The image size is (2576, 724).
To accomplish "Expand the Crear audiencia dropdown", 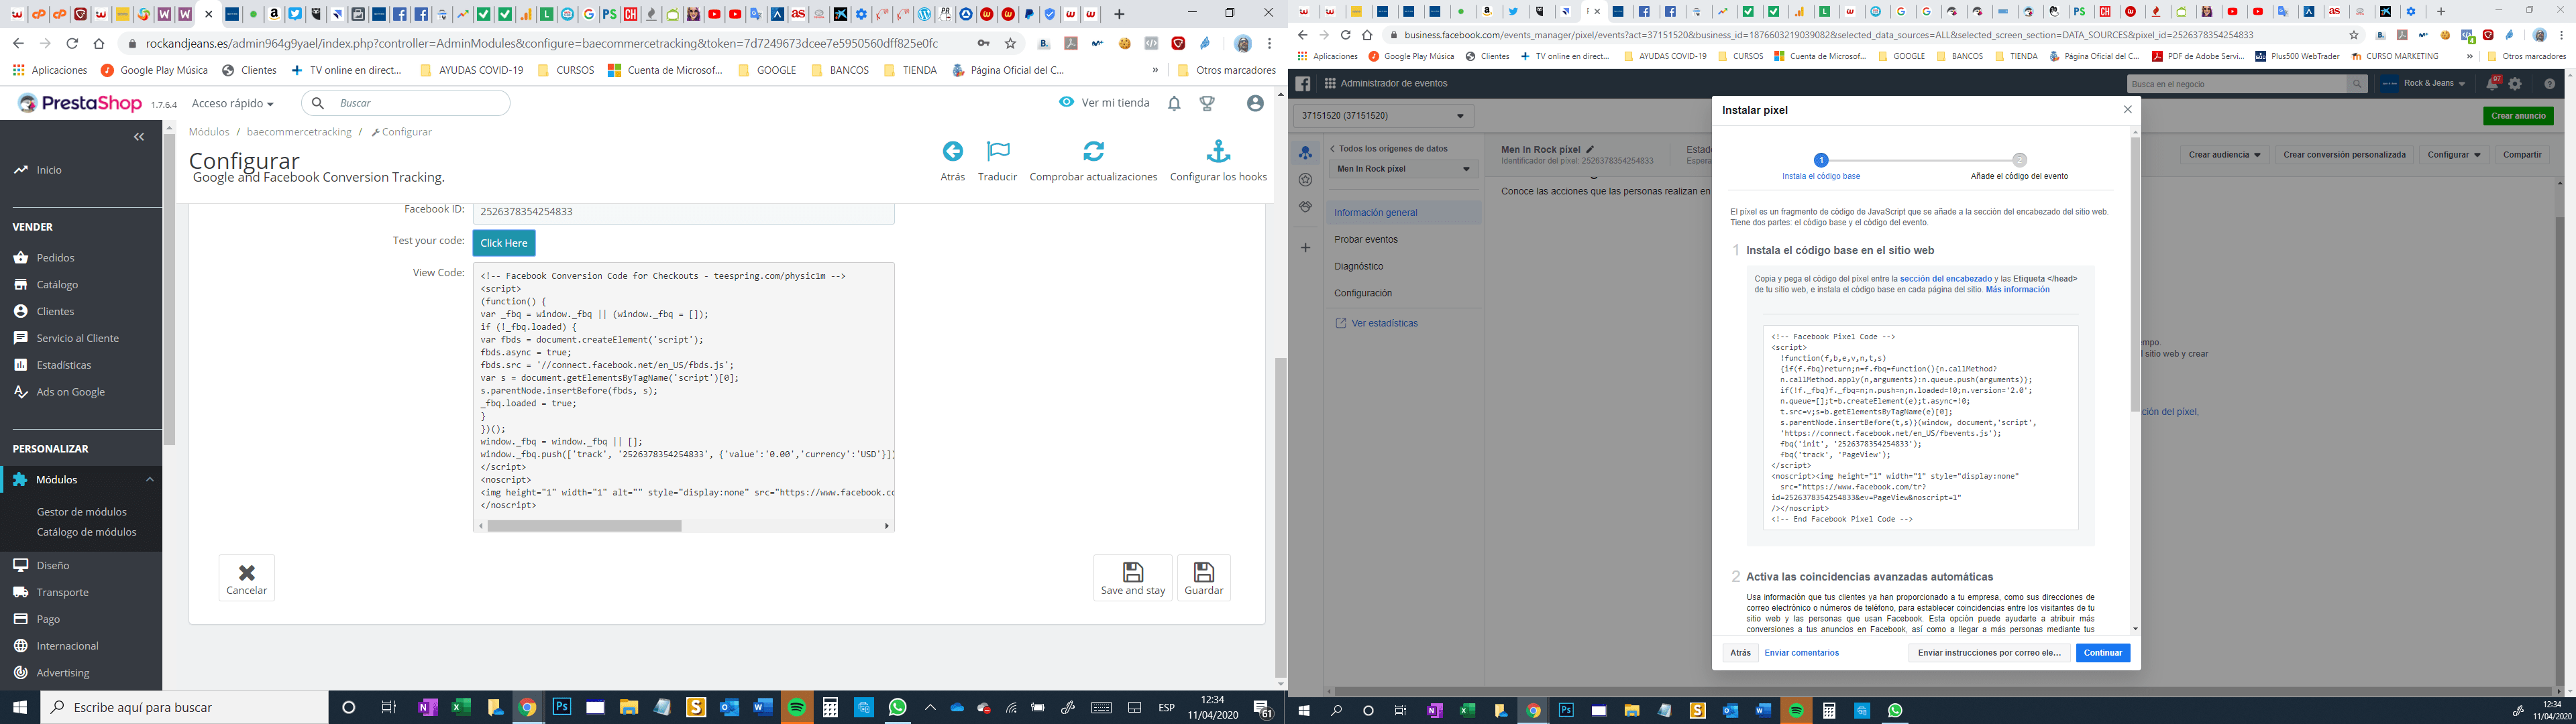I will pyautogui.click(x=2224, y=155).
